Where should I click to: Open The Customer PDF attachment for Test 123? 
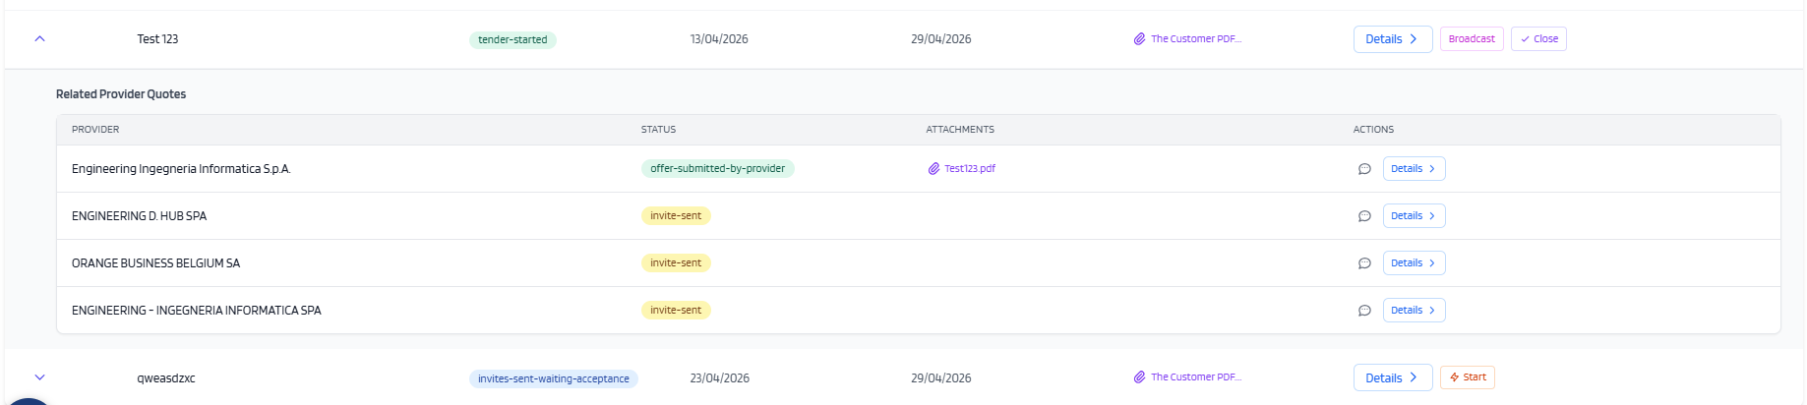(1187, 39)
